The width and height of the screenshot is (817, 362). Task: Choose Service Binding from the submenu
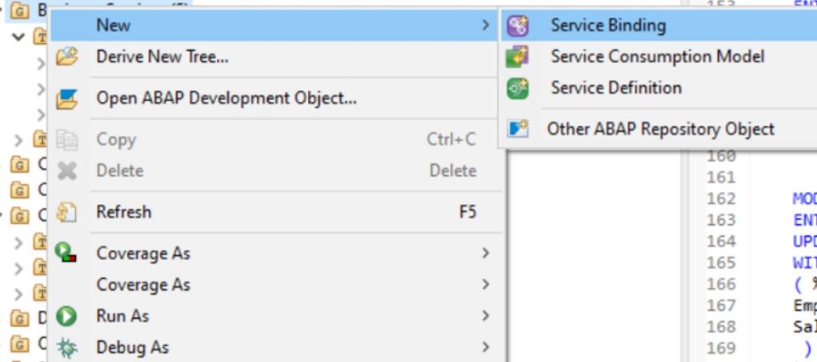pos(608,26)
